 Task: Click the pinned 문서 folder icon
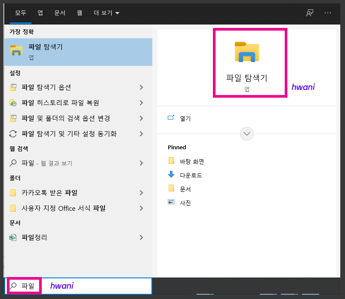point(171,188)
